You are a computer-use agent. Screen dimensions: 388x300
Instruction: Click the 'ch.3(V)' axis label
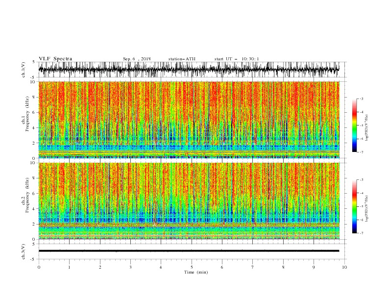[24, 251]
